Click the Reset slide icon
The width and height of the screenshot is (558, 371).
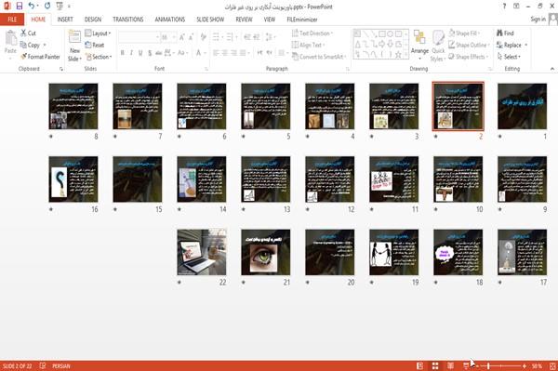pyautogui.click(x=88, y=45)
